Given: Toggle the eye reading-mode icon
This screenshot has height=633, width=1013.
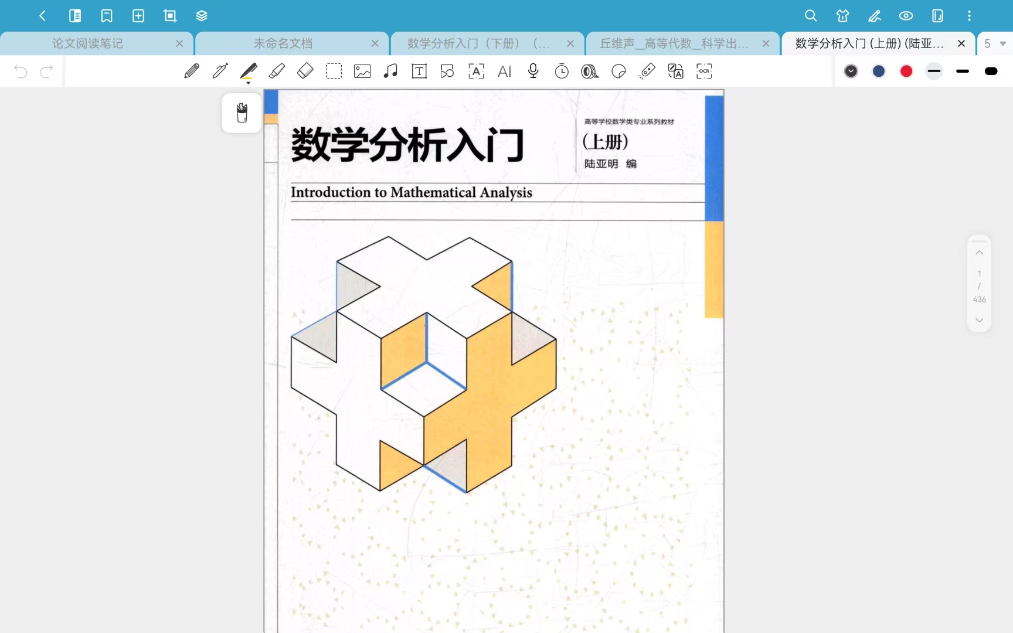Looking at the screenshot, I should click(x=906, y=16).
